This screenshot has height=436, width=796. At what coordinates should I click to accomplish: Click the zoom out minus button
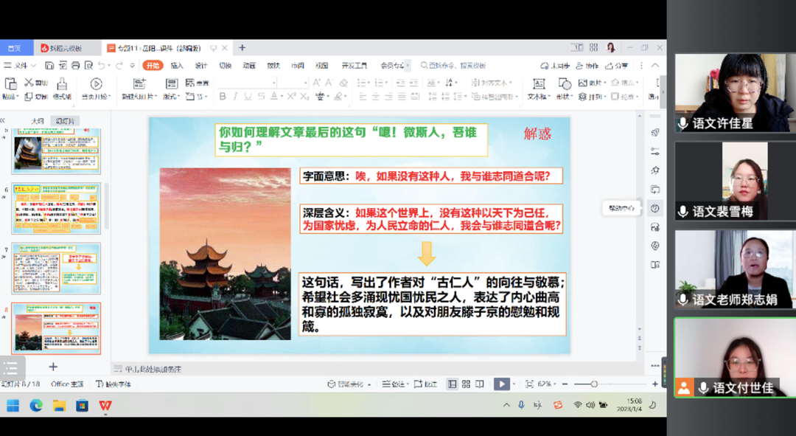point(565,384)
